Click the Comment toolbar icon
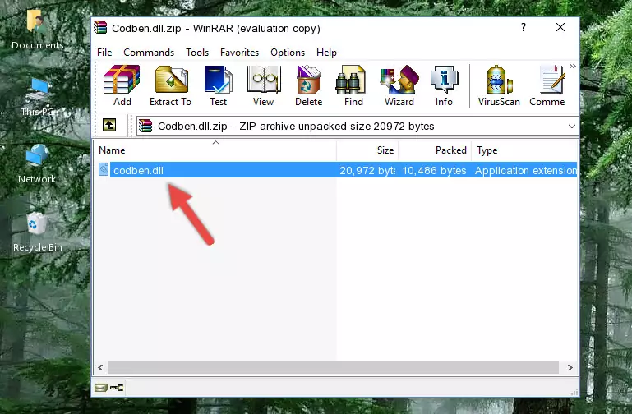632x414 pixels. pos(547,85)
